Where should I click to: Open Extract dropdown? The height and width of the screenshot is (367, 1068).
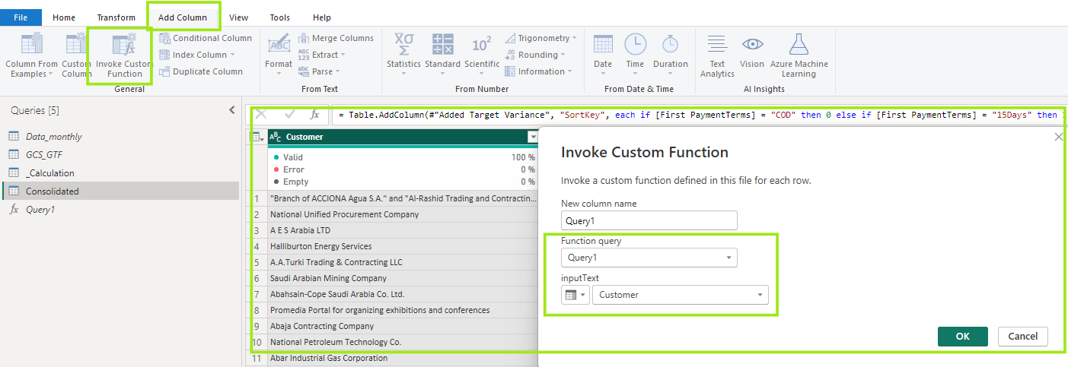[x=321, y=55]
